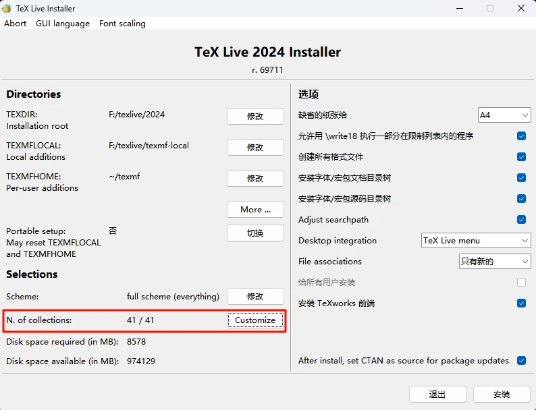
Task: Toggle portable setup with 切换 button
Action: tap(255, 233)
